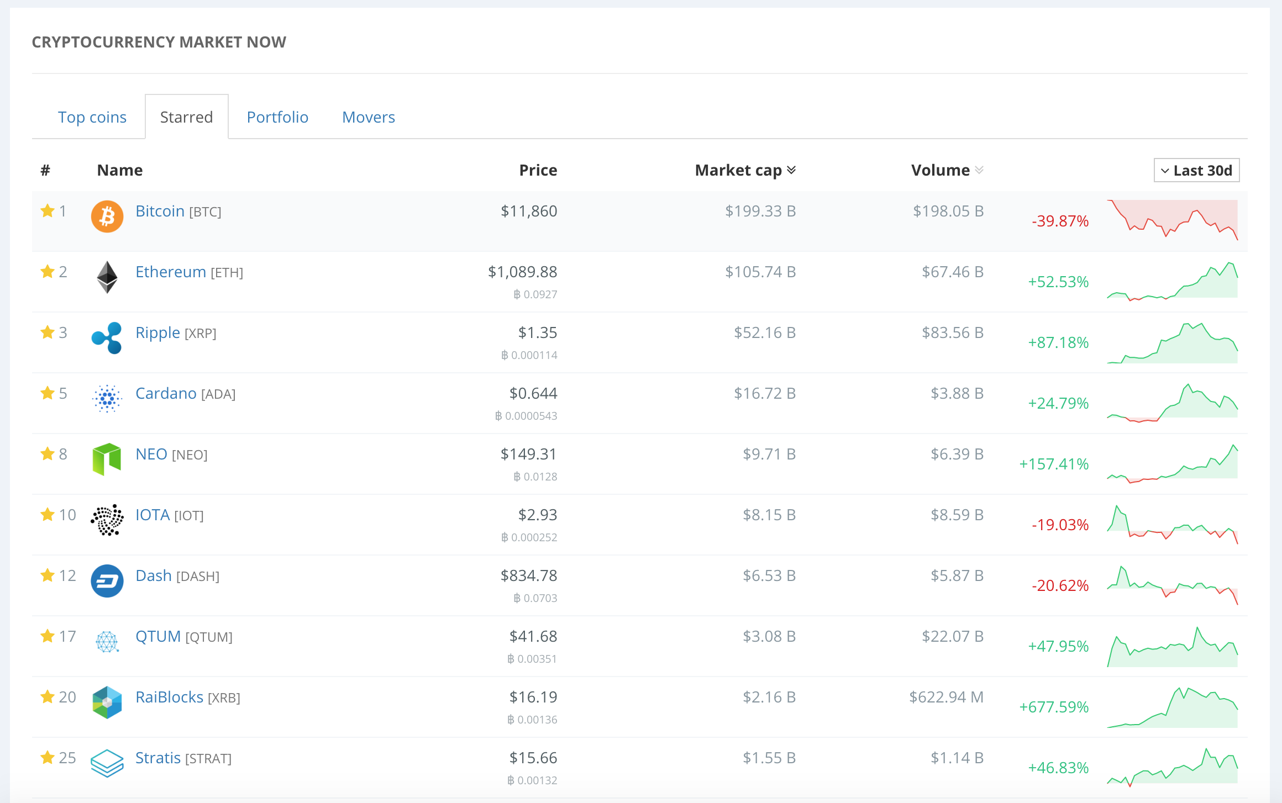1282x803 pixels.
Task: Sort by Market cap column arrow
Action: point(791,170)
